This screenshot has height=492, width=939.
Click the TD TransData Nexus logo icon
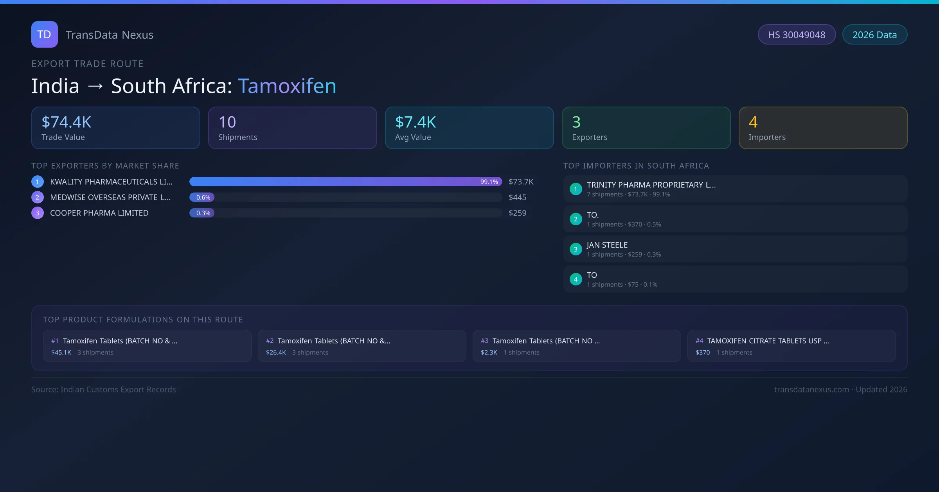44,34
